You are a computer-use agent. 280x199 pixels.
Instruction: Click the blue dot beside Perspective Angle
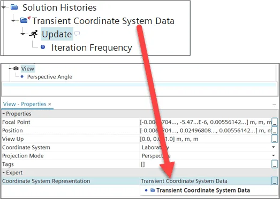click(22, 77)
